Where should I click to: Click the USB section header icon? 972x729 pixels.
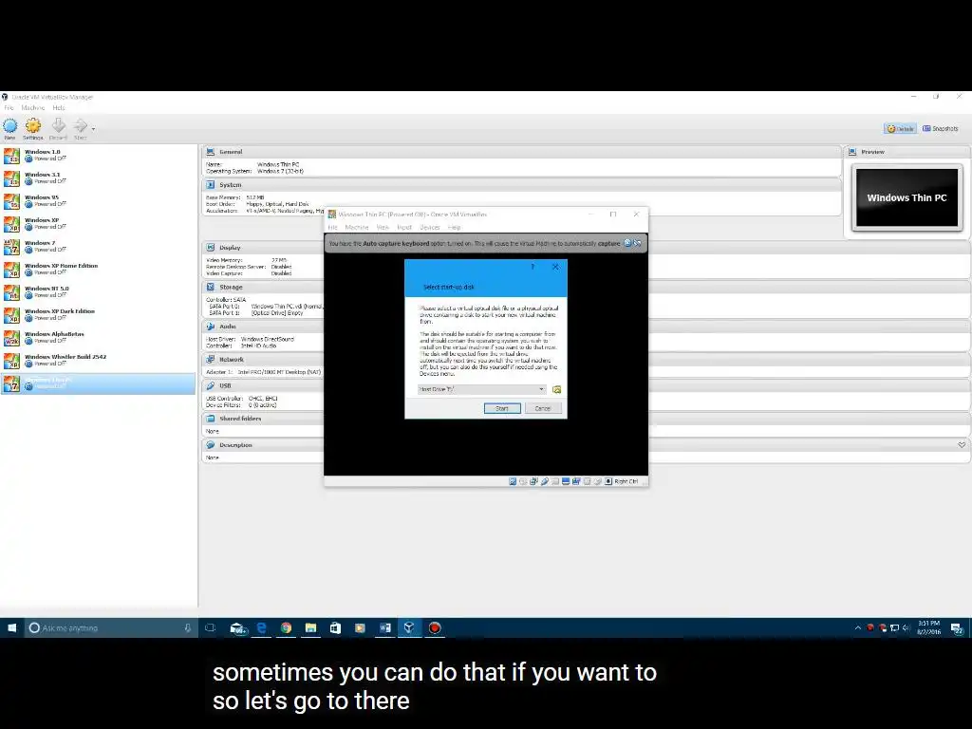(x=210, y=385)
